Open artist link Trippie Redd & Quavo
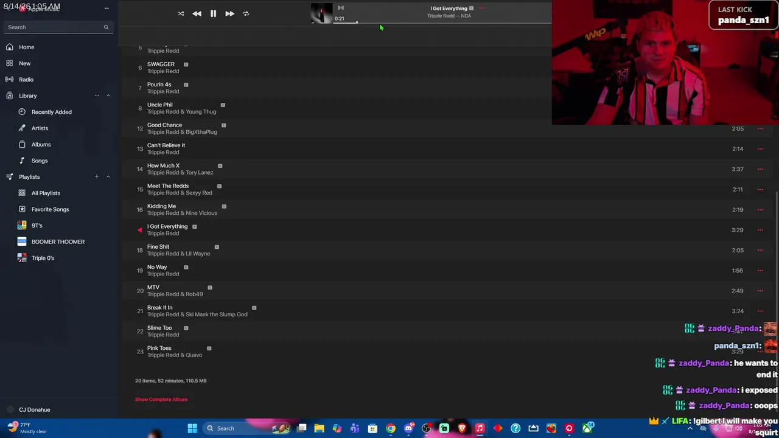This screenshot has height=438, width=779. click(x=175, y=355)
